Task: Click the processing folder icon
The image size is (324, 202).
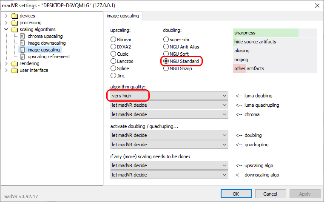Action: tap(14, 23)
